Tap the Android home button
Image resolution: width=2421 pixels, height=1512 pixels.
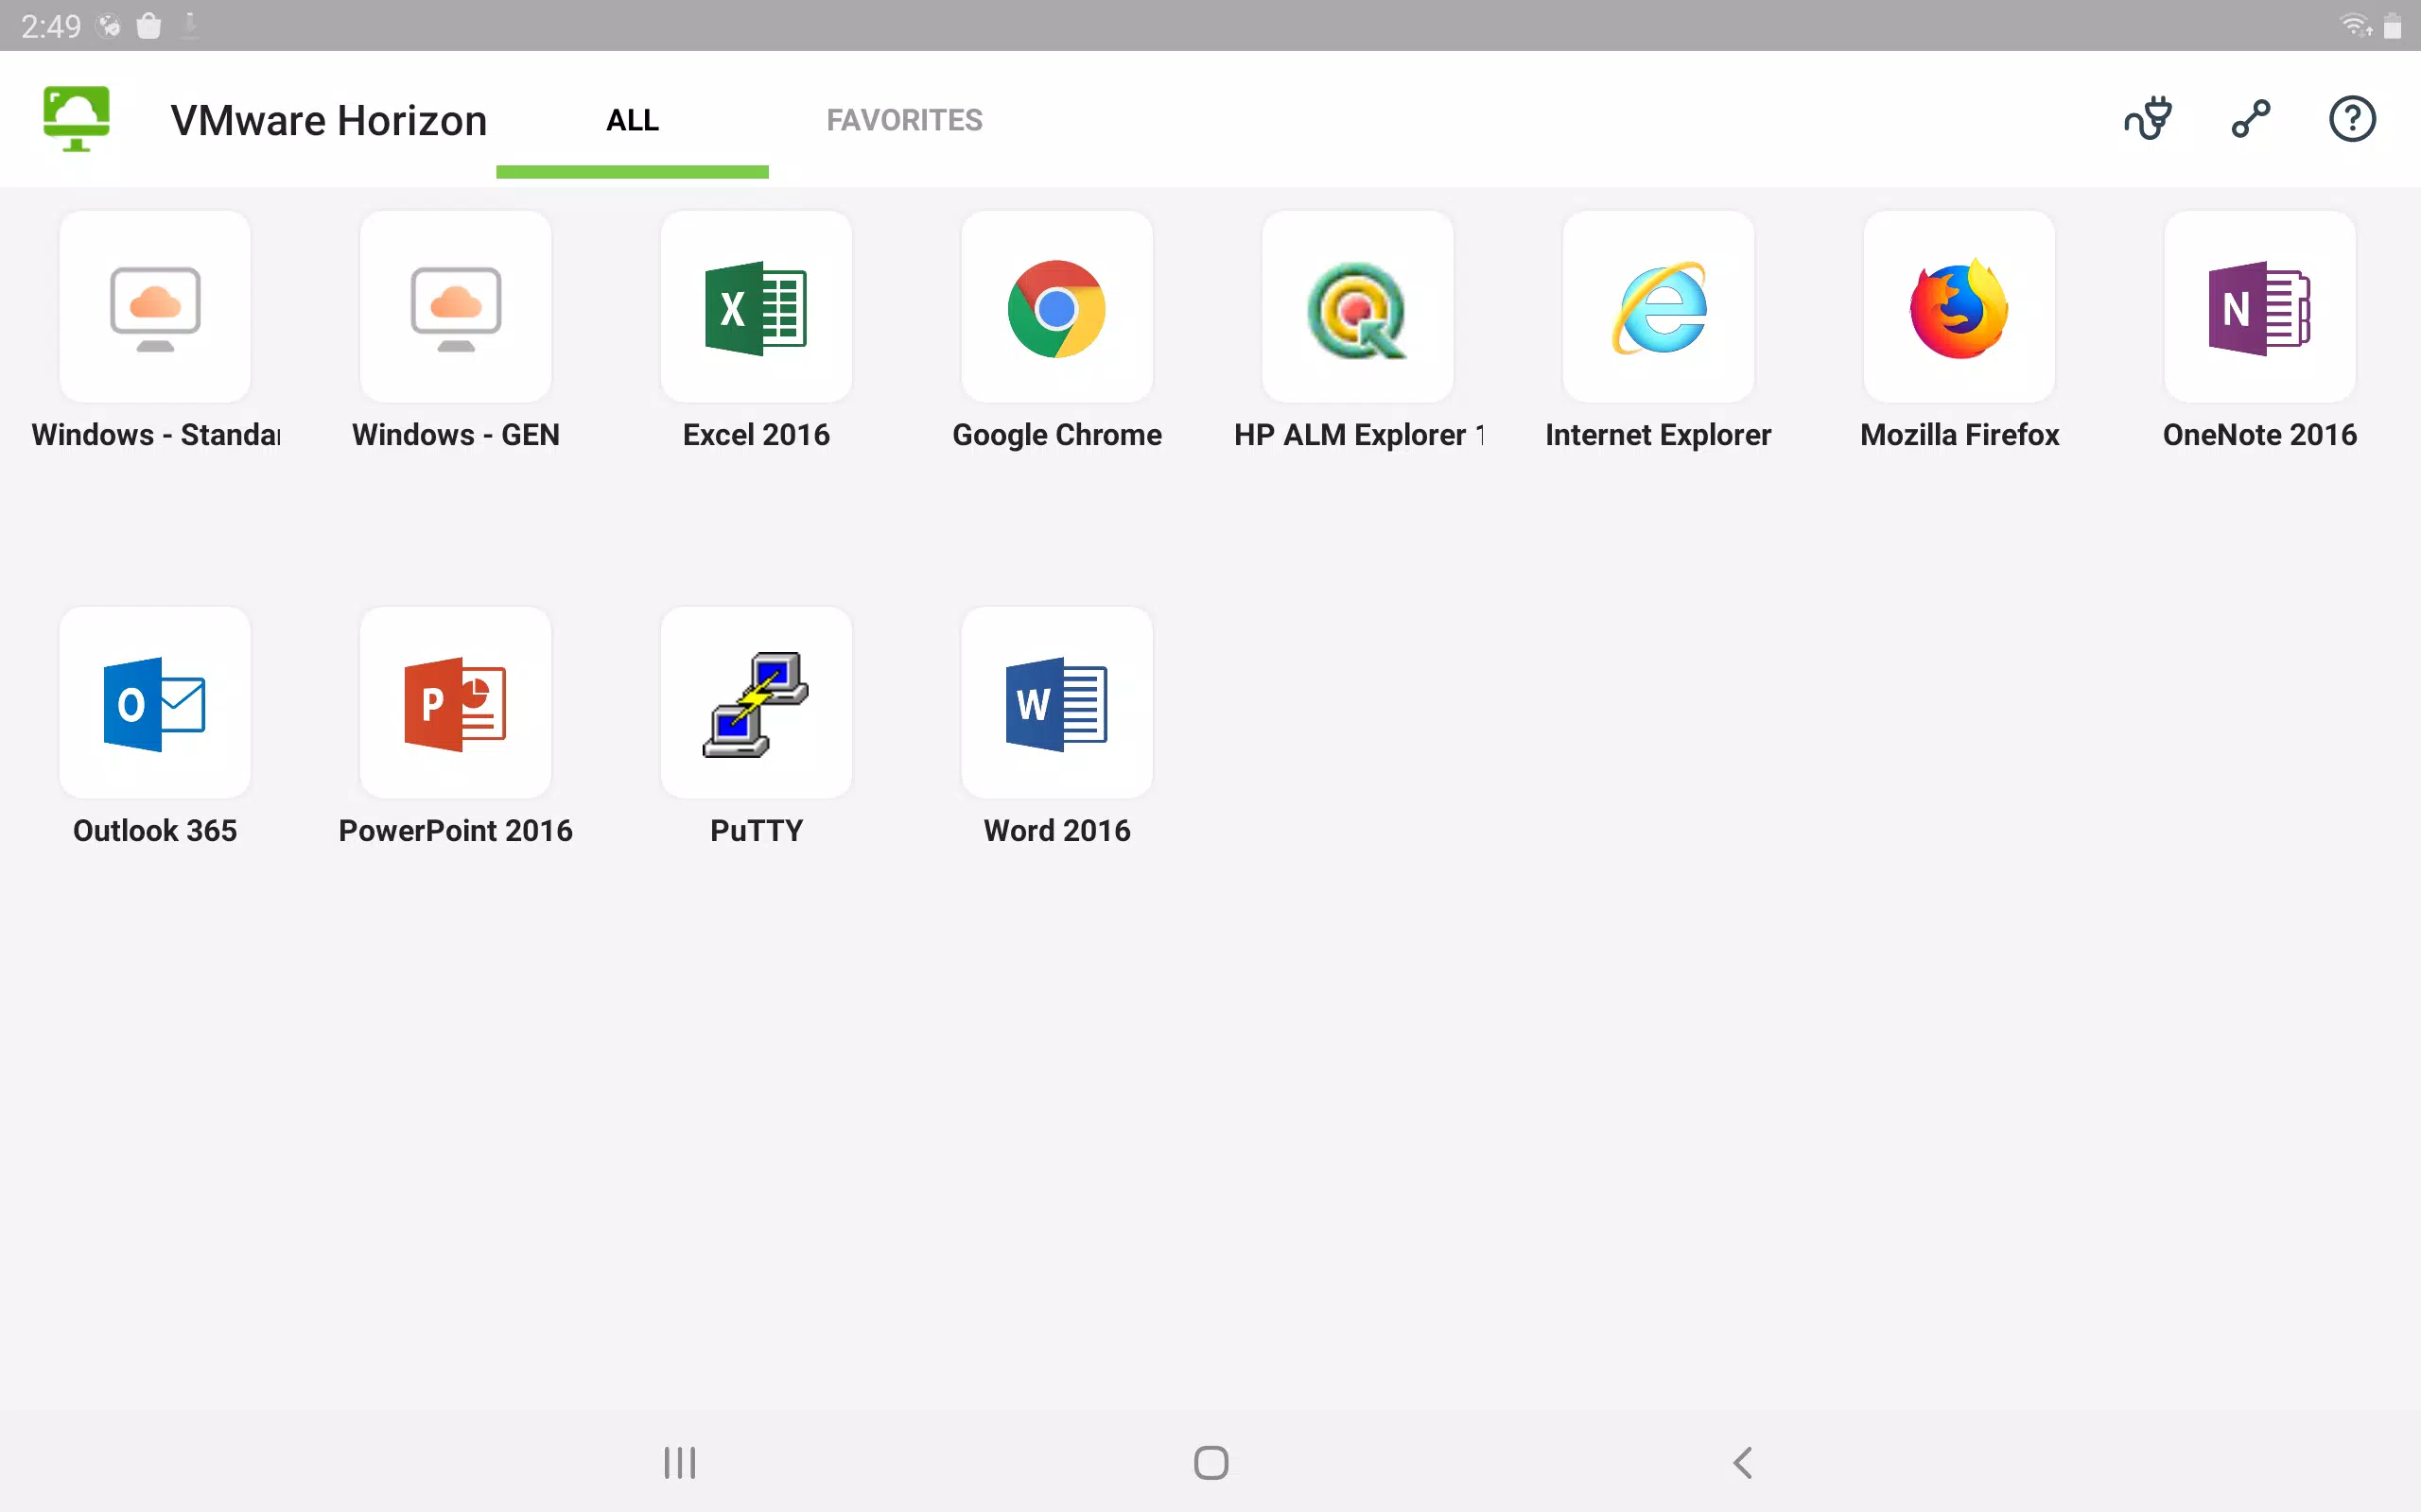(1210, 1463)
